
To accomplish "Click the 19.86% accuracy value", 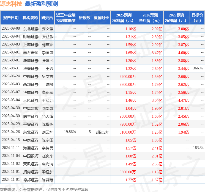I will 70,132.
